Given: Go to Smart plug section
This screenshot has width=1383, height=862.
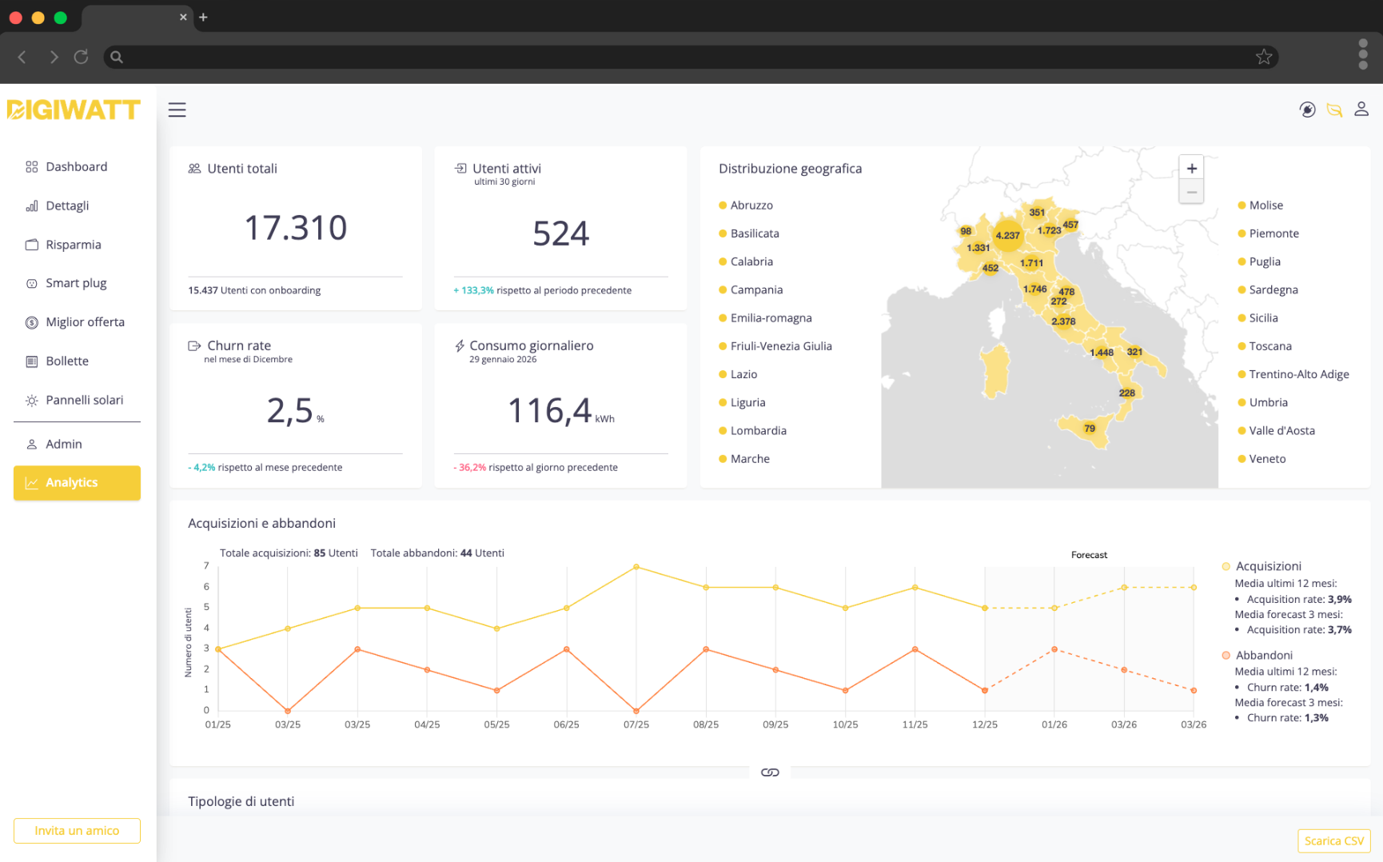Looking at the screenshot, I should (76, 283).
